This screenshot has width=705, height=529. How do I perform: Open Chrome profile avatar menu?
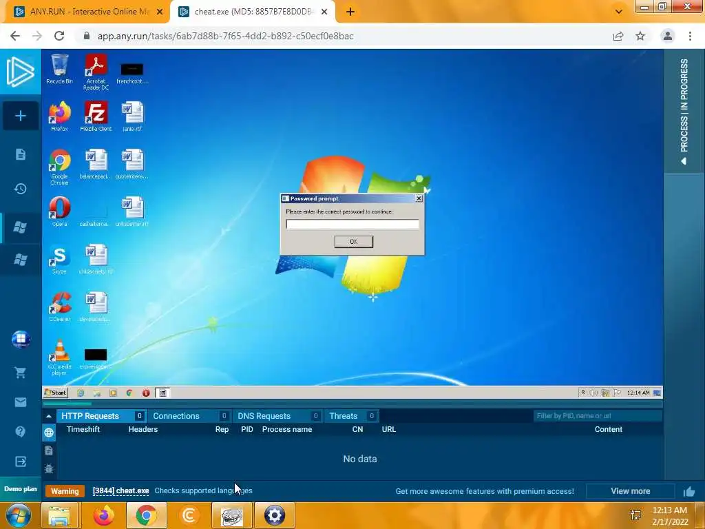(x=668, y=36)
